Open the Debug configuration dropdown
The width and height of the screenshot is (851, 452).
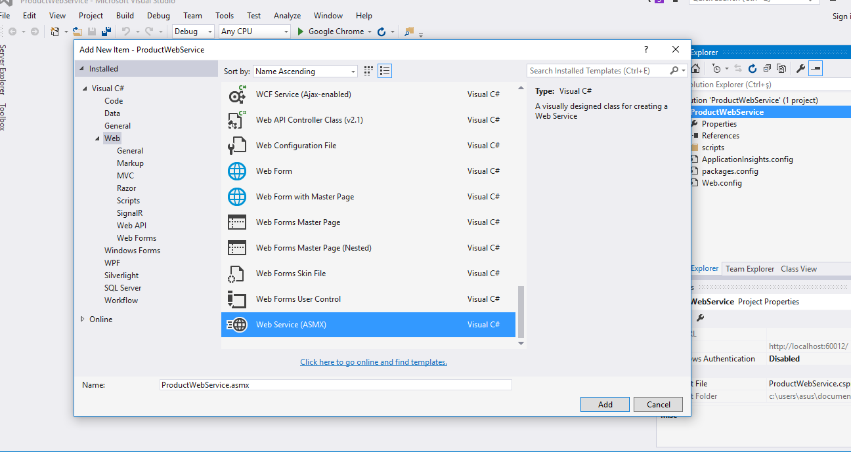tap(193, 31)
